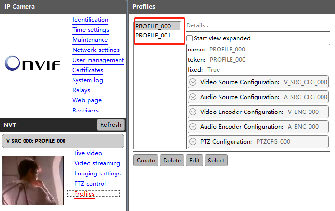Viewport: 335px width, 211px height.
Task: Expand the Video Encoder Configuration chevron icon
Action: coord(193,112)
